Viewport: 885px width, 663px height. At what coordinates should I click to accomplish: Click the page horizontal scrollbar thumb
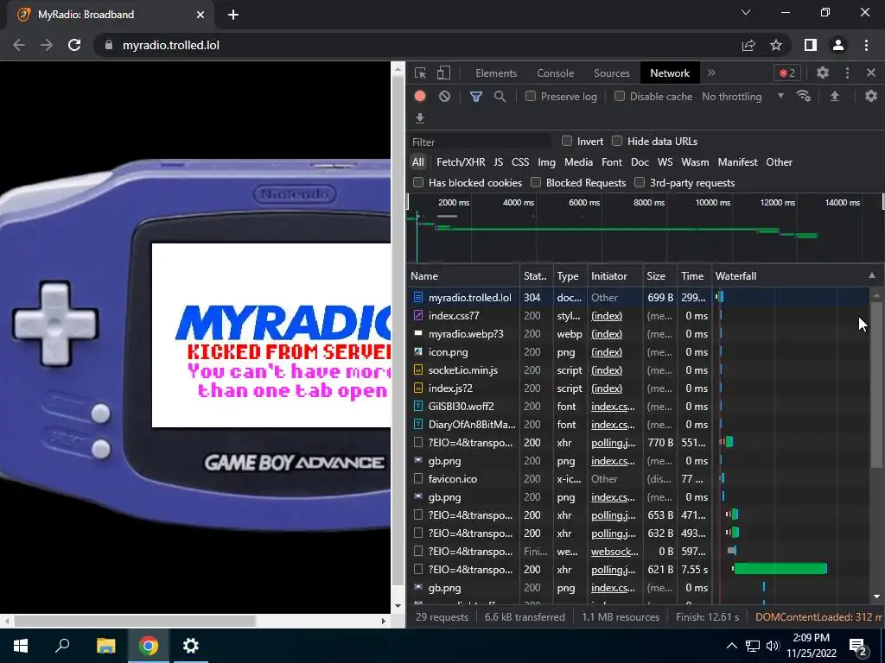pos(135,621)
